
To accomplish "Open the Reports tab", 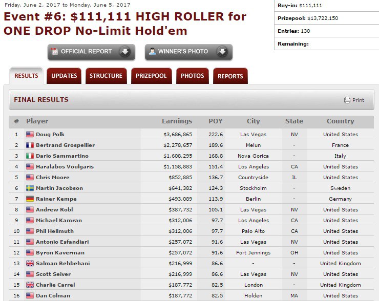I will pos(230,76).
